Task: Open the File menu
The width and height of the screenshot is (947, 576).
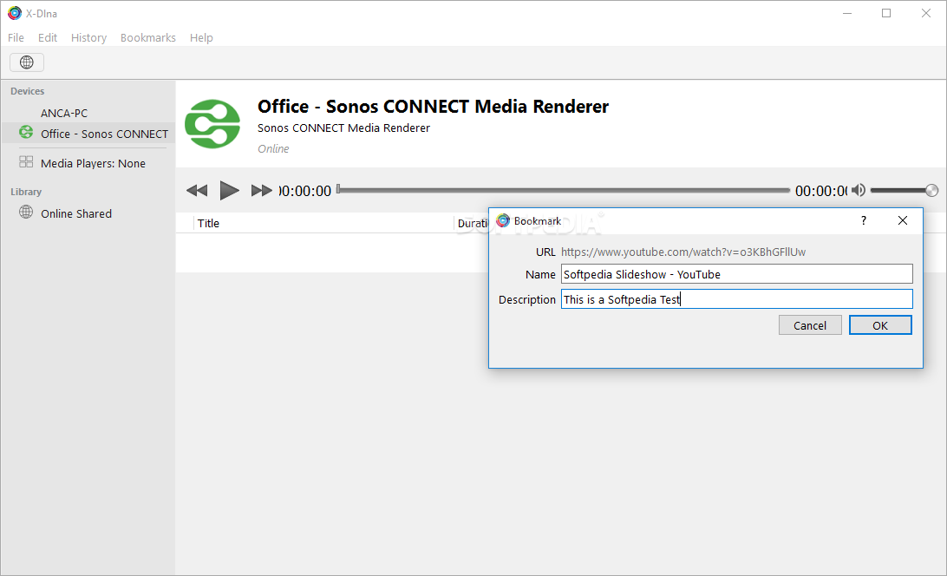Action: coord(16,37)
